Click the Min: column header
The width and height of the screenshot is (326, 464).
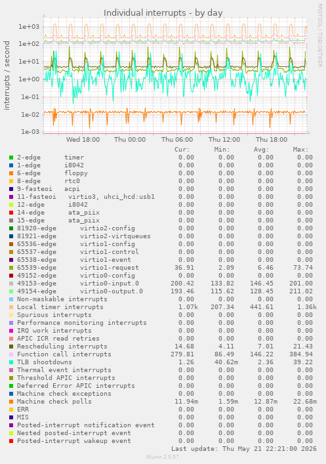[222, 150]
